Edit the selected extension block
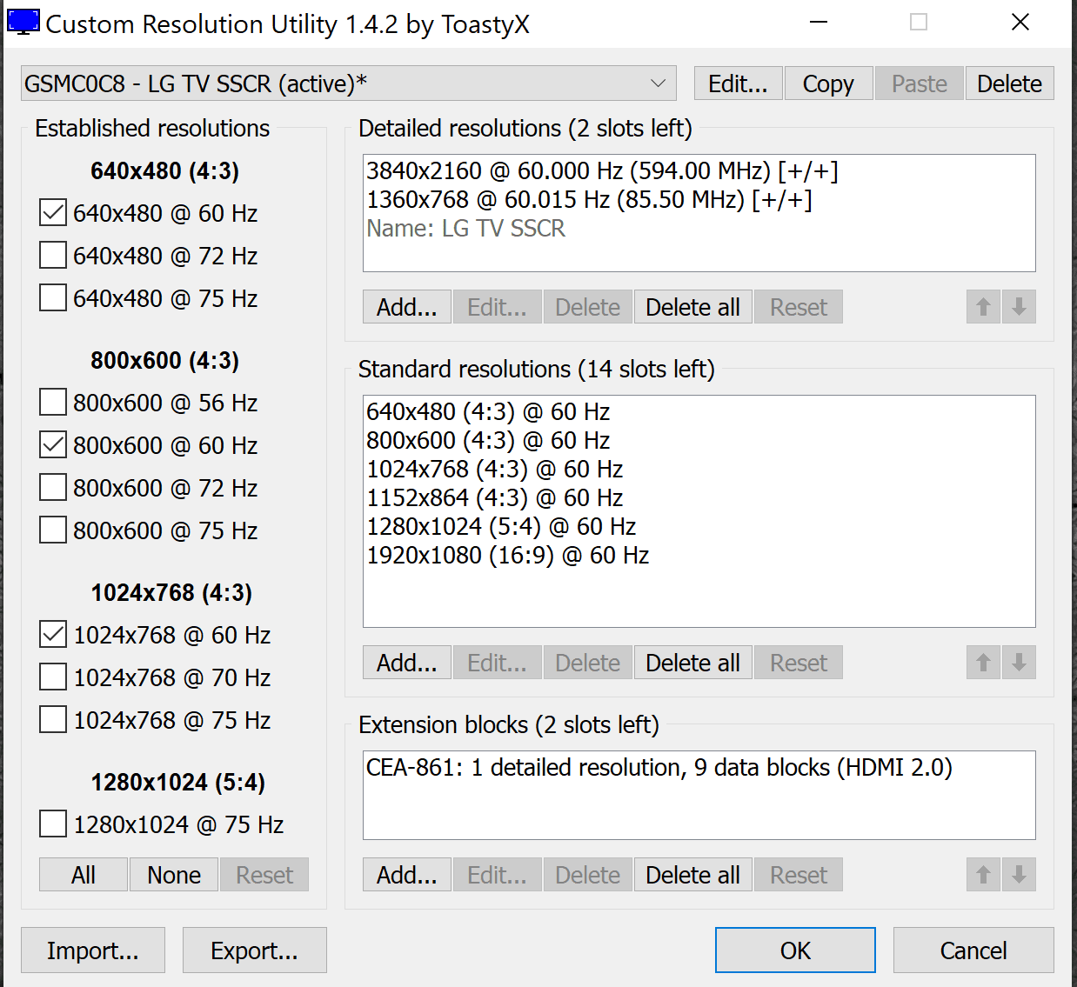 point(498,875)
